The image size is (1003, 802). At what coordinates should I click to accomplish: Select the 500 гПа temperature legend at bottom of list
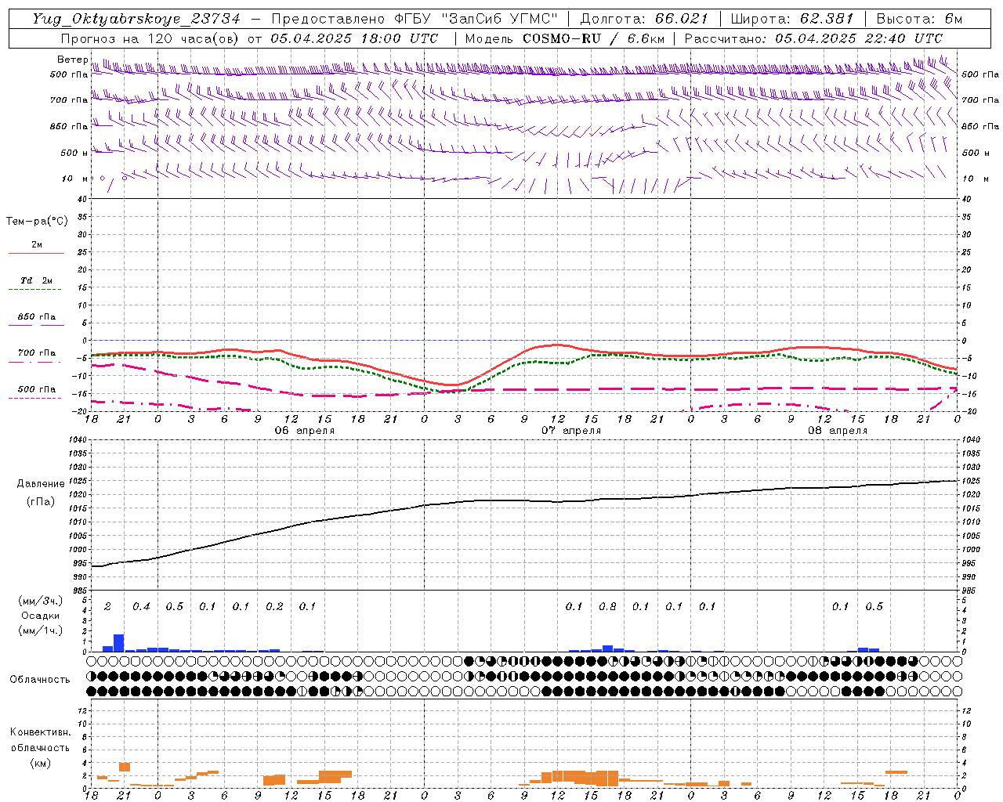pyautogui.click(x=35, y=392)
